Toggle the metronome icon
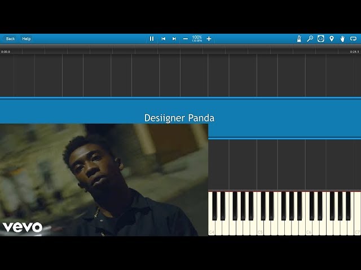The height and width of the screenshot is (270, 361). (299, 39)
